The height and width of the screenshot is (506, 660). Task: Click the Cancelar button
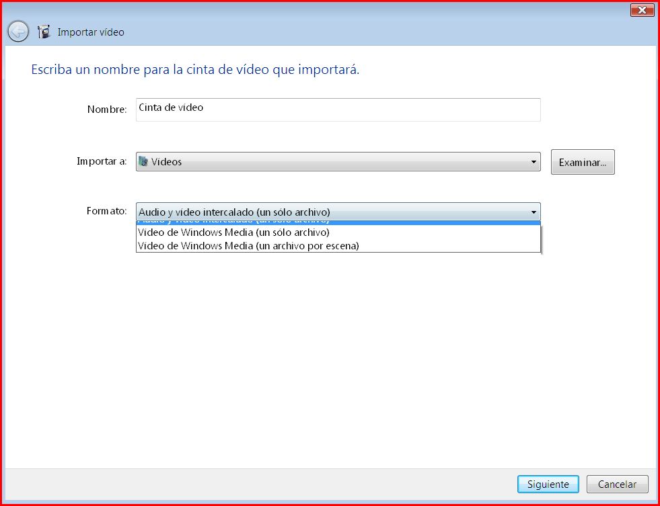click(617, 484)
